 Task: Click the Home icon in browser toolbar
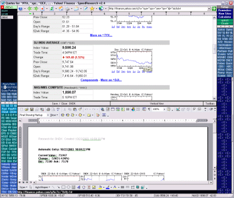(61, 8)
